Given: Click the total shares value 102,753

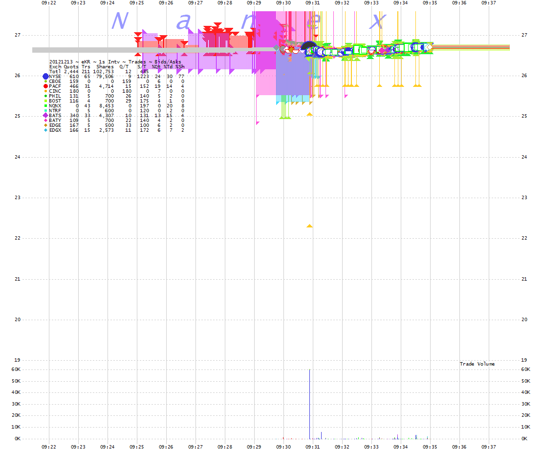Looking at the screenshot, I should point(103,71).
